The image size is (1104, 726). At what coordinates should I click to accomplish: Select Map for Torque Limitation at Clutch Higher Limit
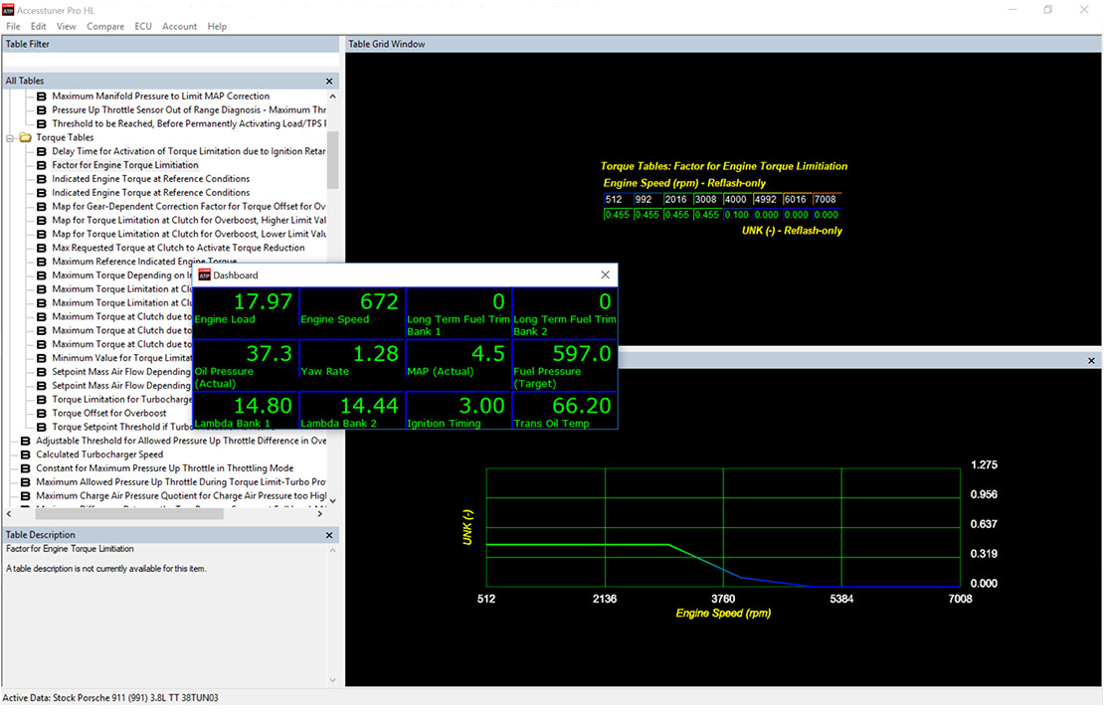point(189,221)
